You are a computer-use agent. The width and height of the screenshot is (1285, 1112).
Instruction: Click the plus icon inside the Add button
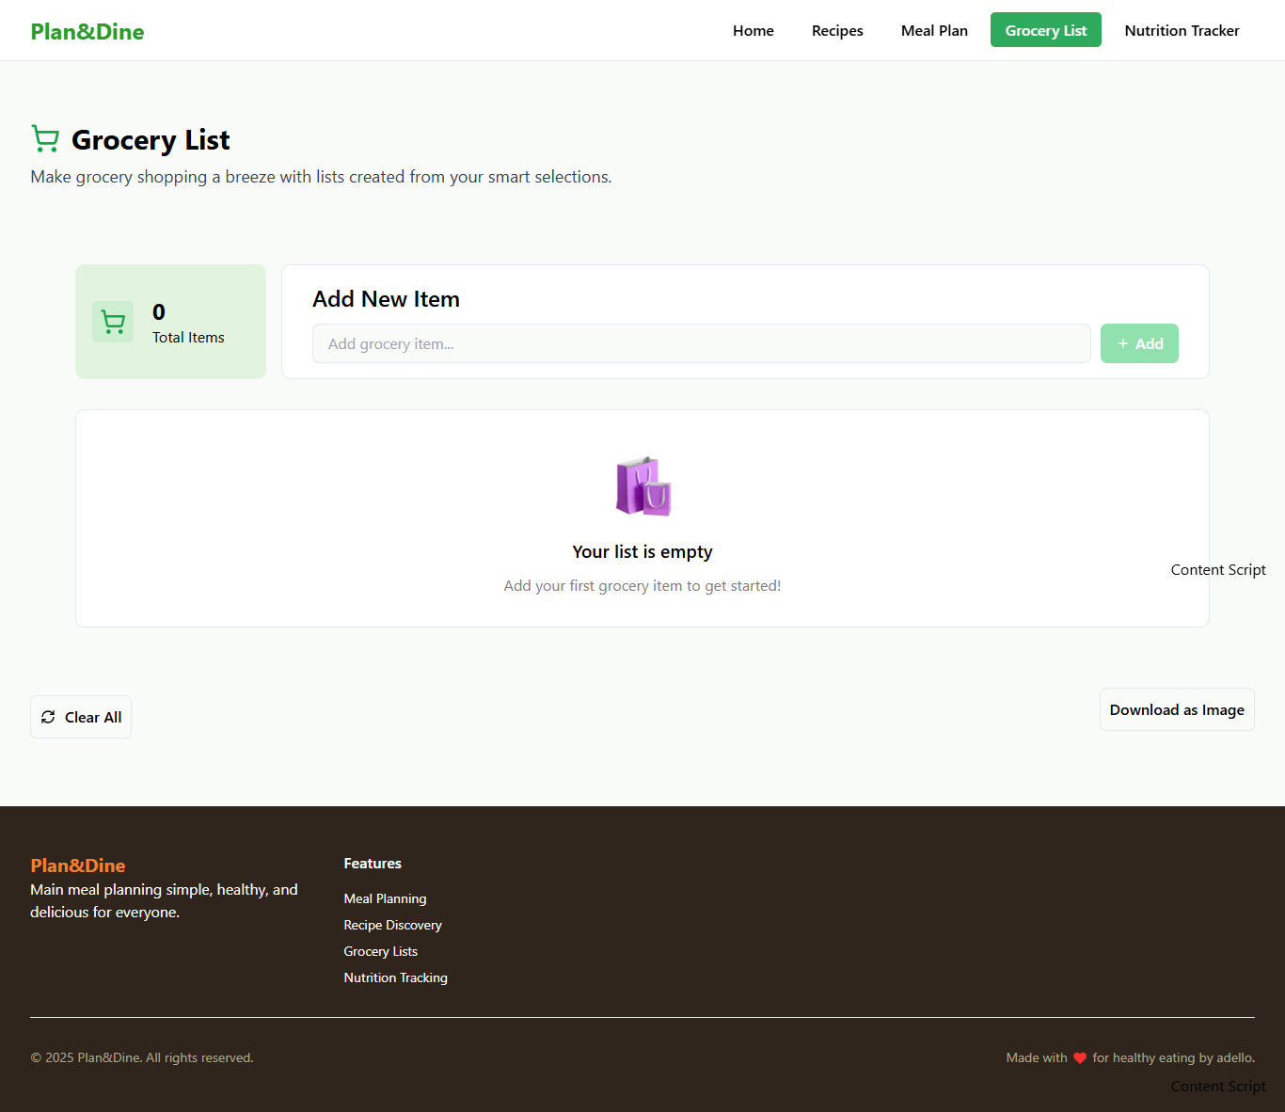point(1121,343)
